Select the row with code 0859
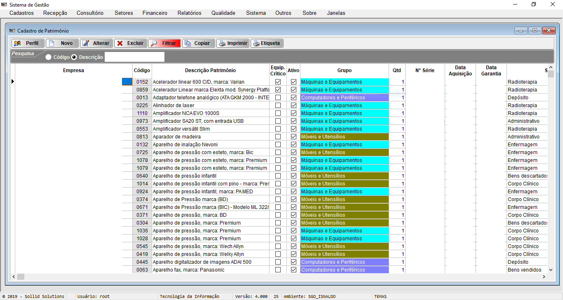The image size is (563, 300). (142, 90)
